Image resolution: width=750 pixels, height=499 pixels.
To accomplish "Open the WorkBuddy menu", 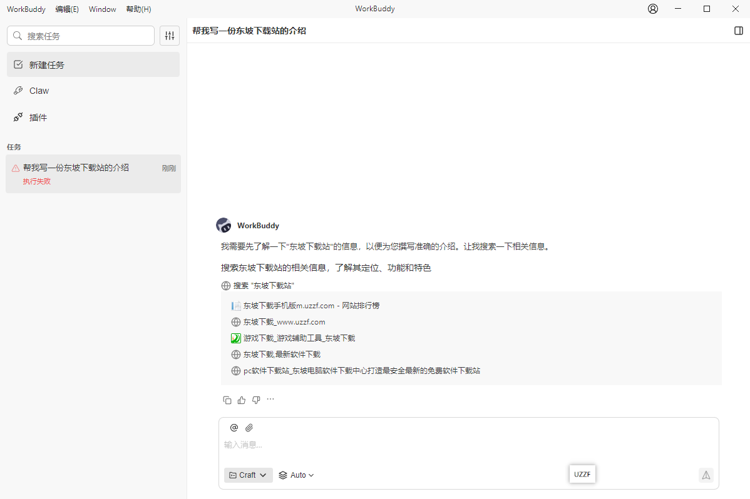I will coord(26,9).
